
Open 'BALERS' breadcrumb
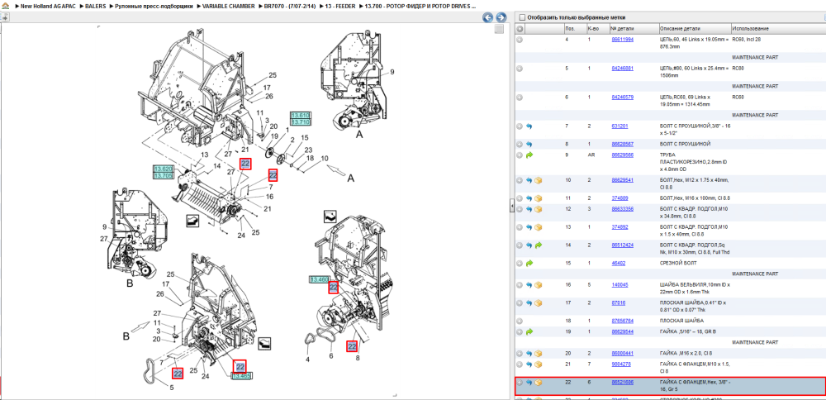(95, 7)
